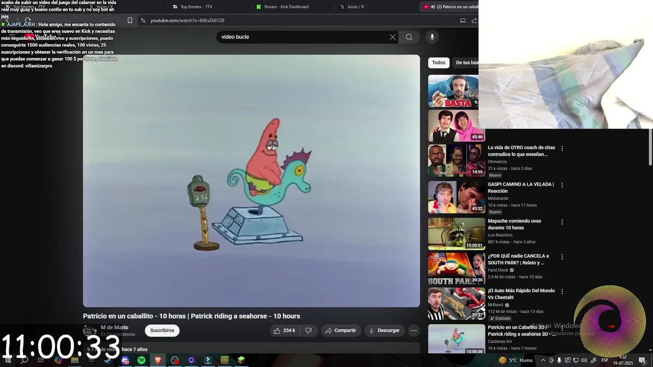Click the Suscribirse button
This screenshot has height=367, width=653.
(162, 330)
